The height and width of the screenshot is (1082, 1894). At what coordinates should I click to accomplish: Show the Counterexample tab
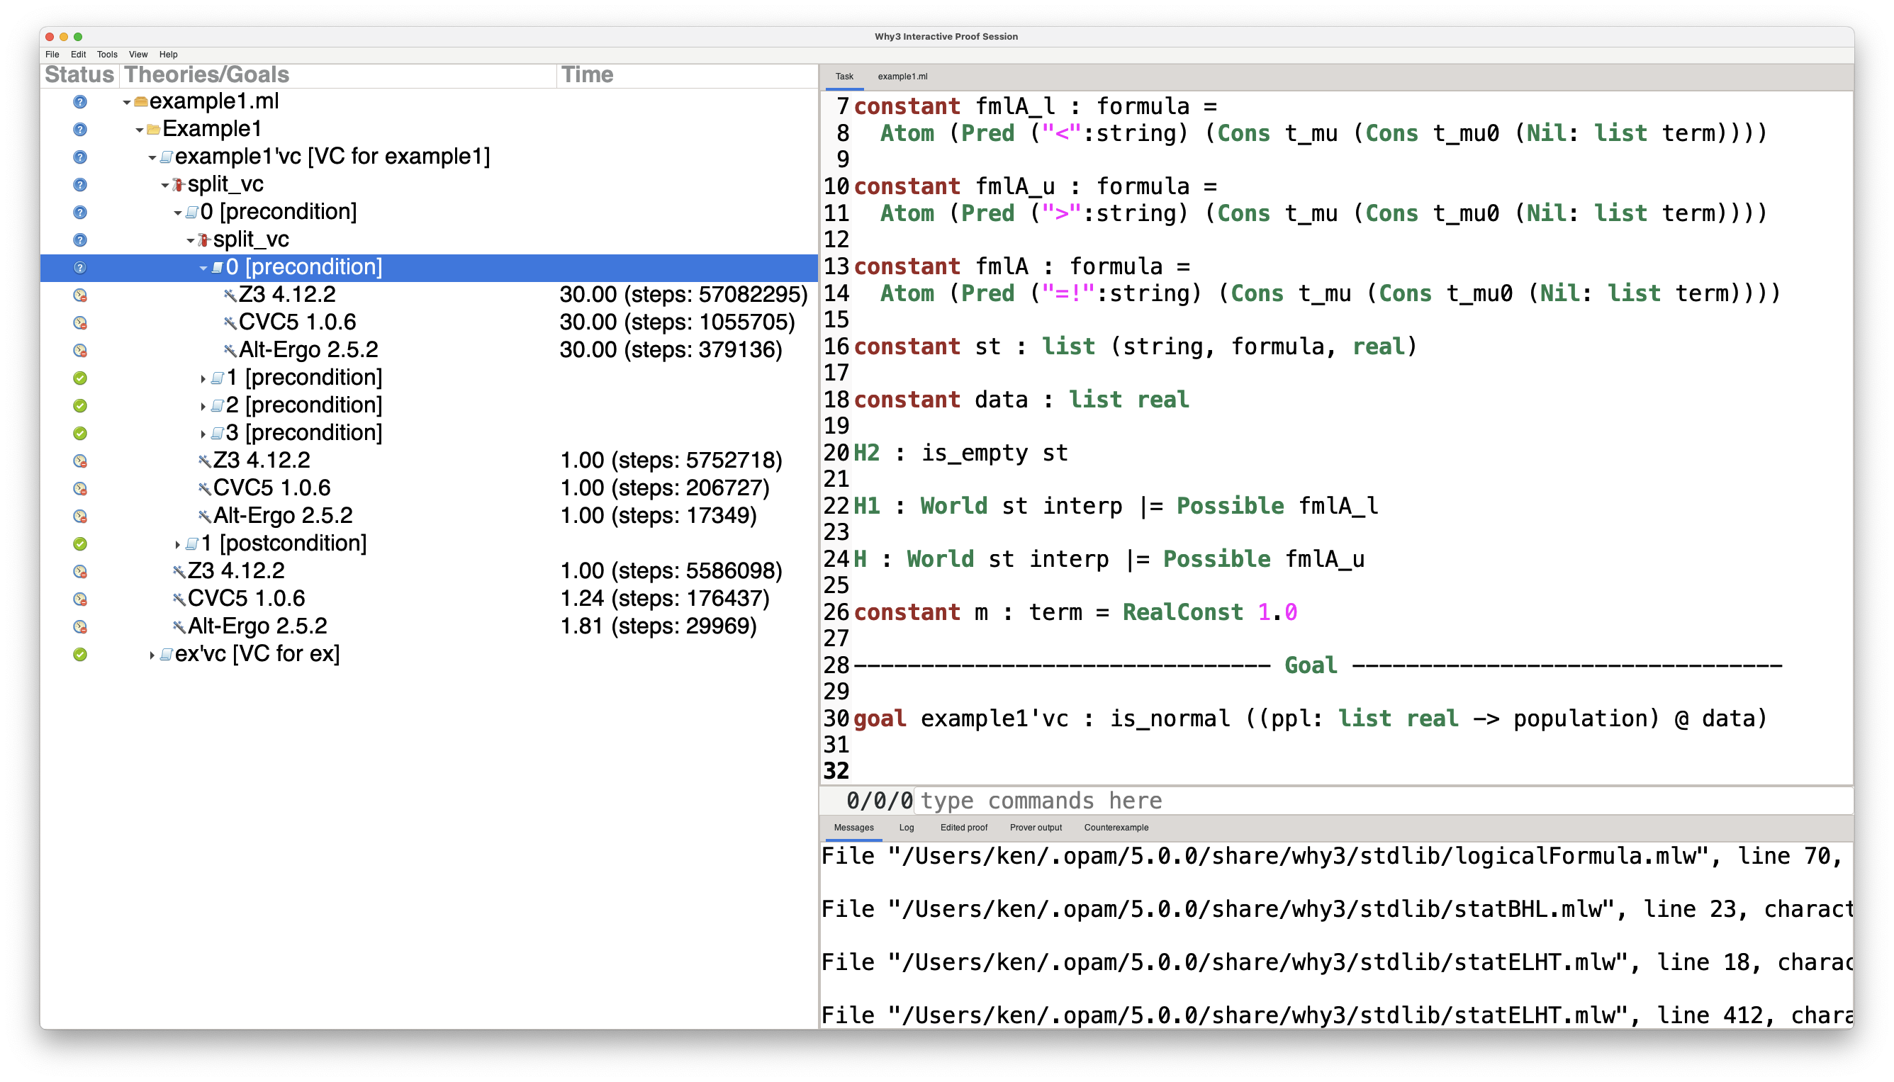(x=1115, y=827)
